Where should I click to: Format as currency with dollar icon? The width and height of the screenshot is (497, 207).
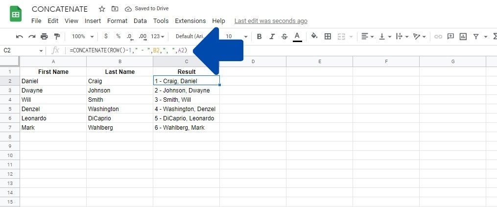click(x=106, y=36)
